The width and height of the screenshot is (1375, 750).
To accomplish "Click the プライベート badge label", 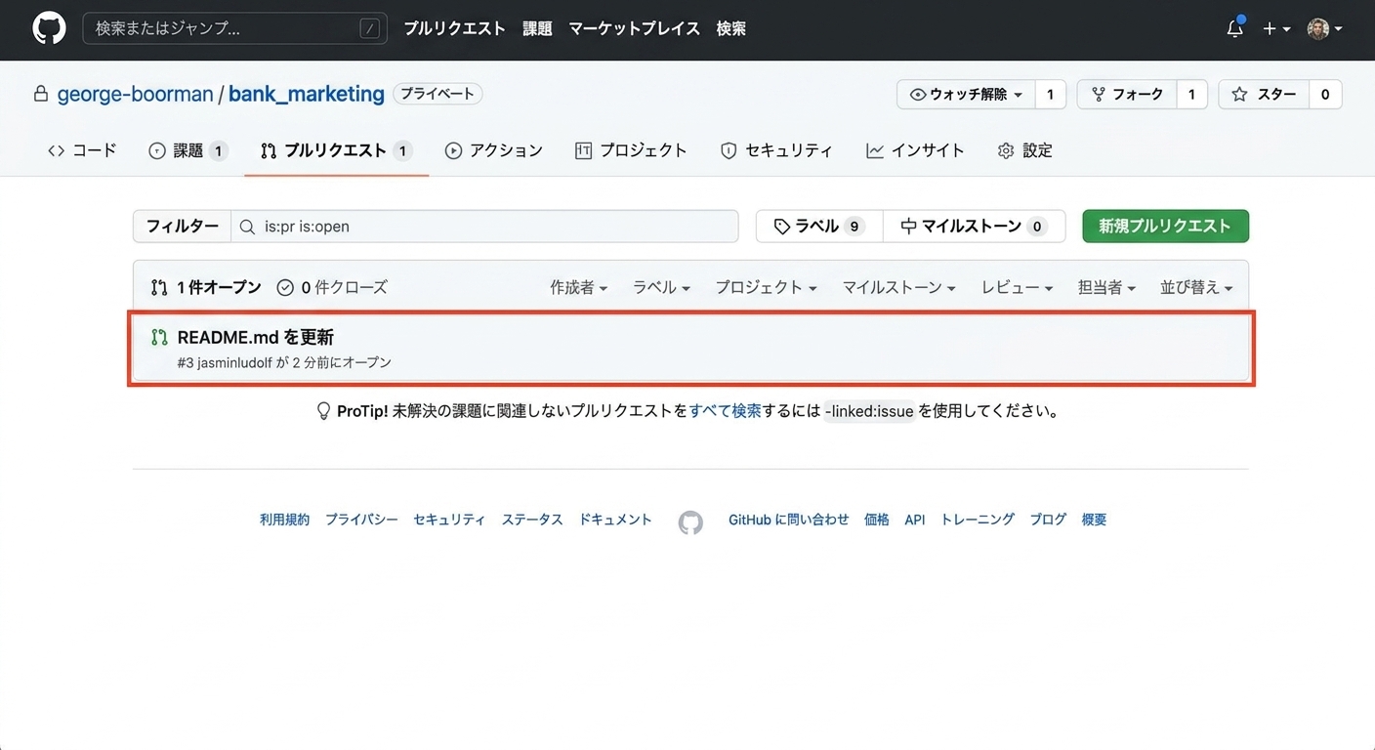I will [x=437, y=94].
